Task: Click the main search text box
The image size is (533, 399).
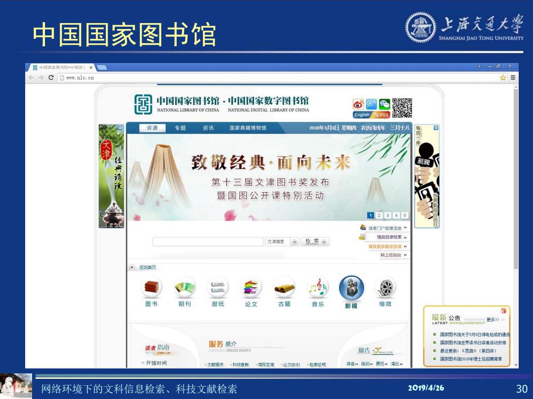Action: (208, 241)
